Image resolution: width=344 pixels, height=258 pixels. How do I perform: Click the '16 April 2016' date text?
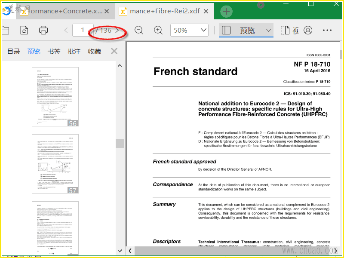coord(317,71)
